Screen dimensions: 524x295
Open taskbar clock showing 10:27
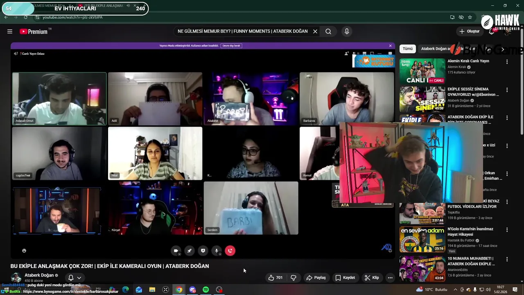click(x=500, y=290)
